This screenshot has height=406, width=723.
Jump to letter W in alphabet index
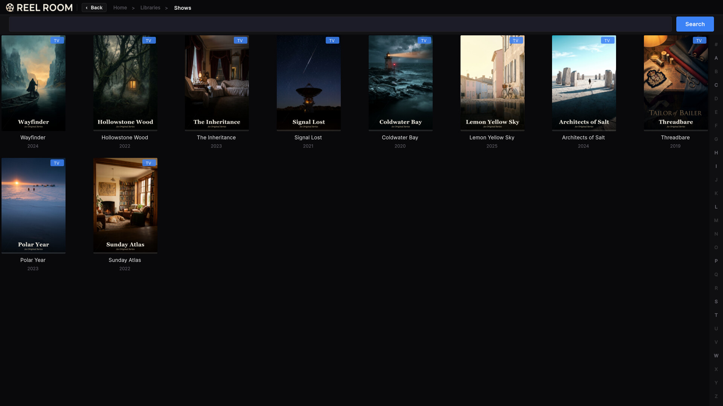click(716, 356)
